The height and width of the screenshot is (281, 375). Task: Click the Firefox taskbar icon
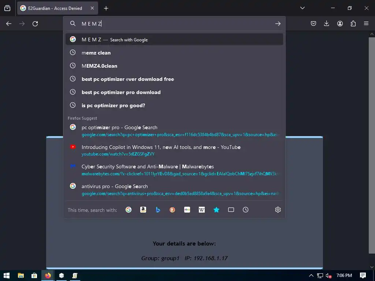click(48, 276)
